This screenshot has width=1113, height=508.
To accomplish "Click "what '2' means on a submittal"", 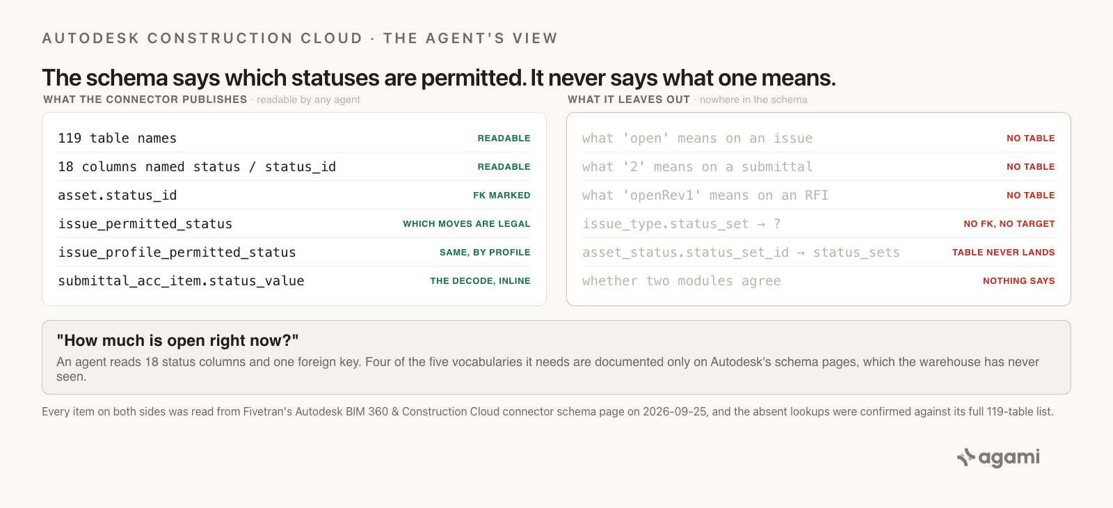I will [698, 166].
